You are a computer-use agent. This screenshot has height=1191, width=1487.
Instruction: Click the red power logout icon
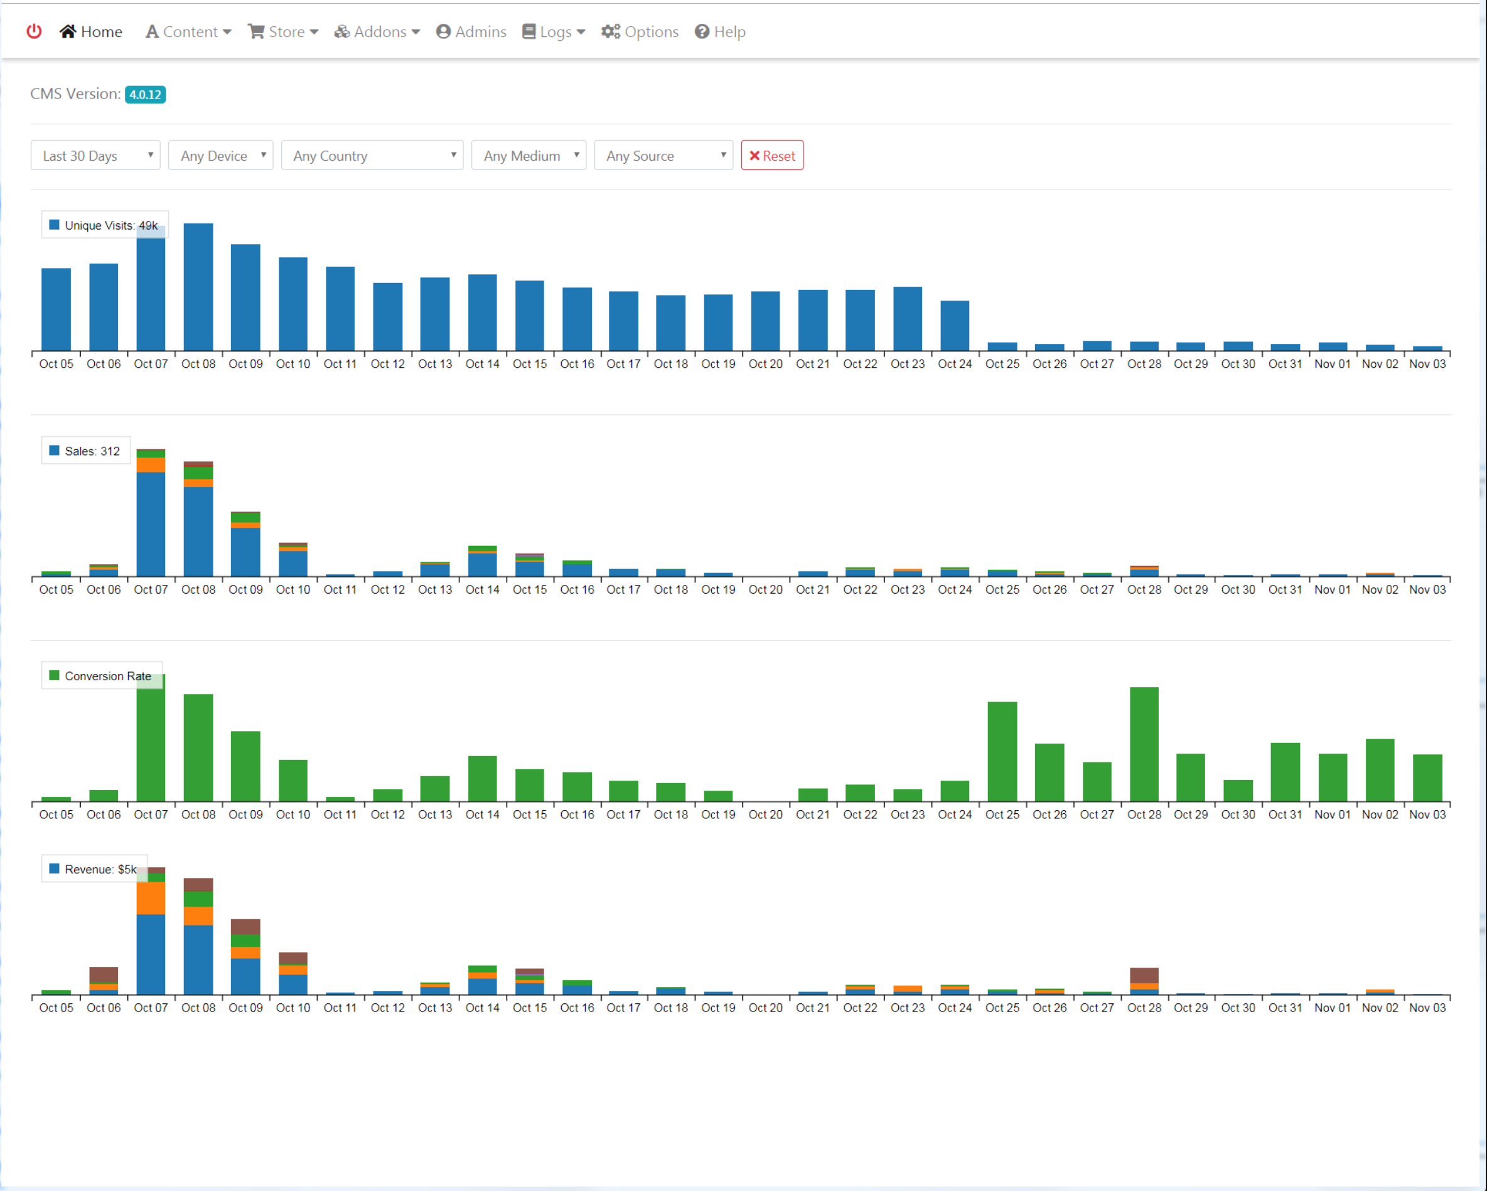[x=34, y=32]
